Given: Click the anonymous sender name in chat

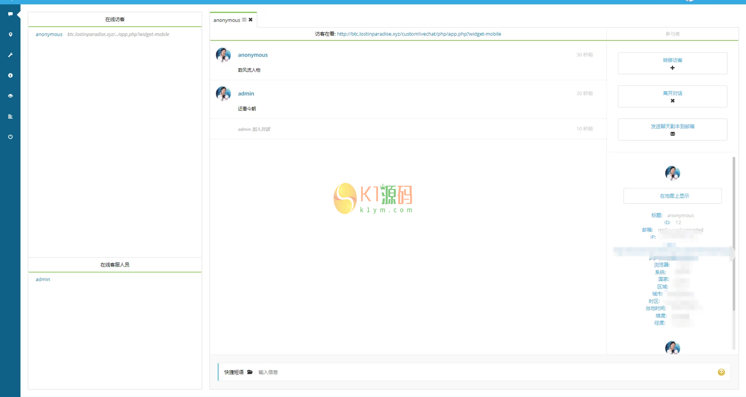Looking at the screenshot, I should pyautogui.click(x=253, y=55).
